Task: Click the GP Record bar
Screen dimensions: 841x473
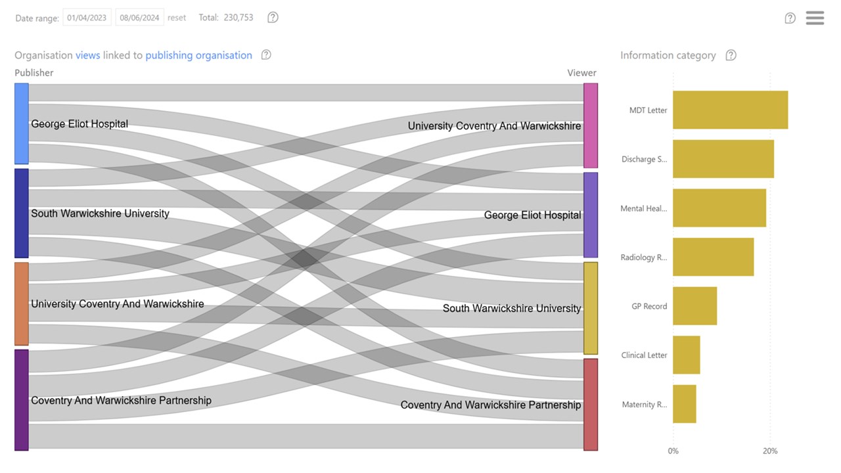Action: (695, 306)
